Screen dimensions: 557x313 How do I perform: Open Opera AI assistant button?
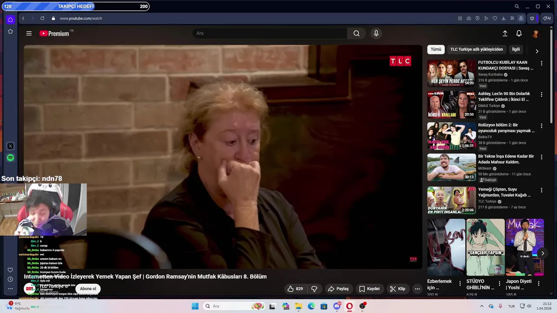point(546,18)
